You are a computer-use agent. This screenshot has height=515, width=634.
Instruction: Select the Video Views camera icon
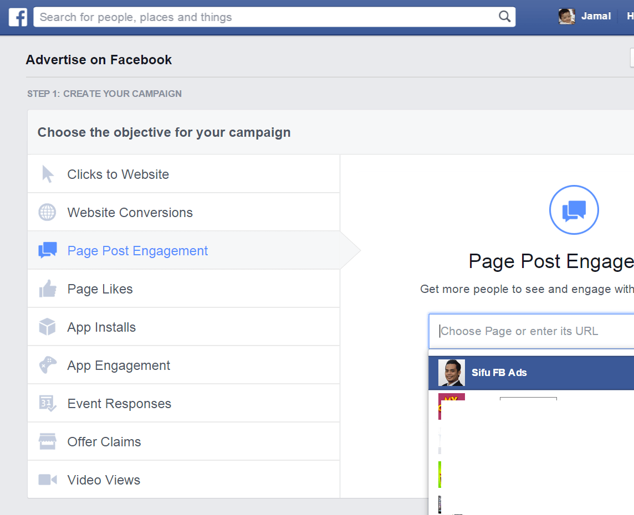[48, 480]
